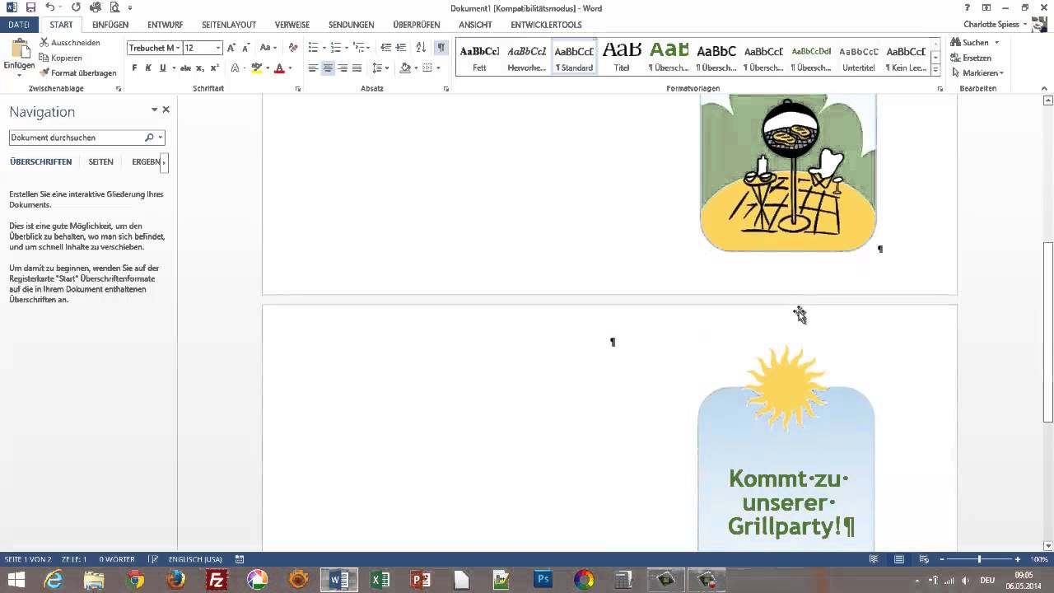Viewport: 1054px width, 593px height.
Task: Justify the paragraph text
Action: pyautogui.click(x=357, y=68)
